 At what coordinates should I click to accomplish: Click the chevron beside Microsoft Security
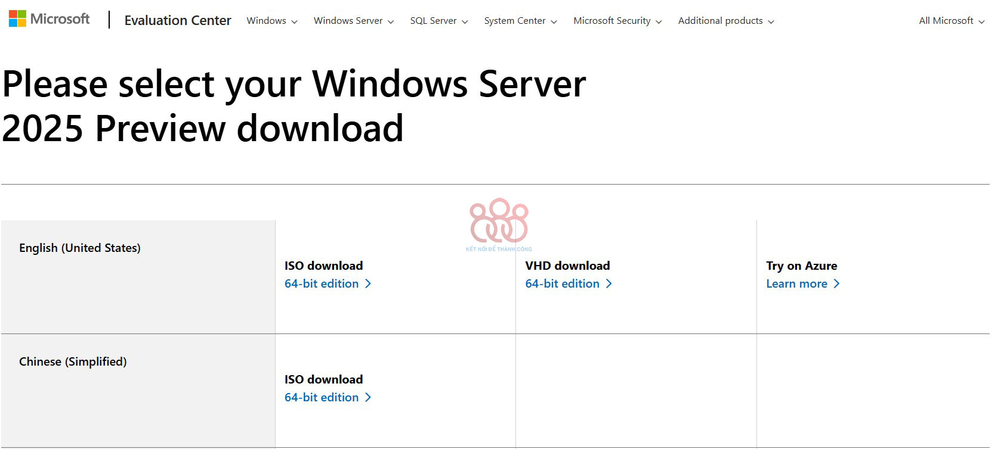[659, 22]
